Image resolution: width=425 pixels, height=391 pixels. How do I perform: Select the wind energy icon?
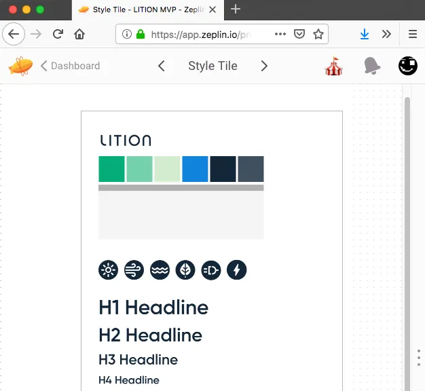tap(134, 270)
